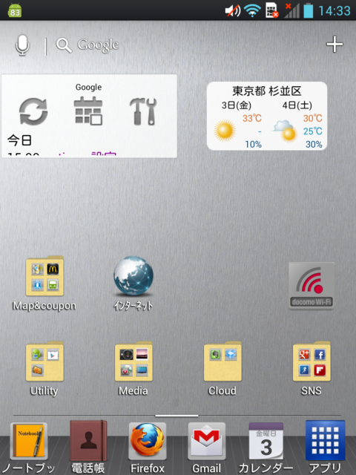Open the SNS folder
Screen dimensions: 356x475
(x=311, y=369)
